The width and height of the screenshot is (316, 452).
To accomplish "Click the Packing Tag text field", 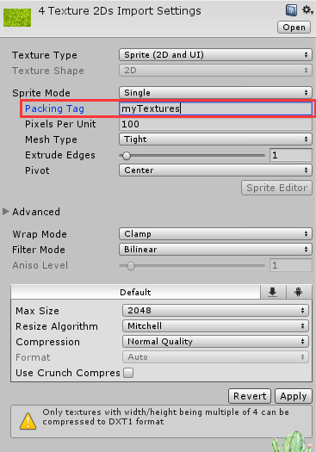I will point(215,108).
